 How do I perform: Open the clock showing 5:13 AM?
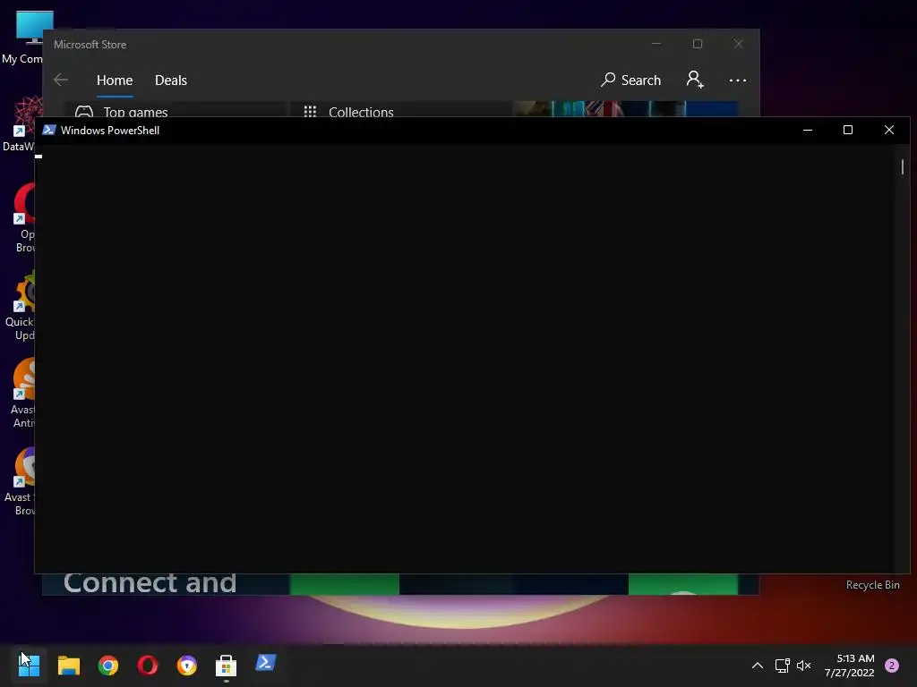point(850,666)
